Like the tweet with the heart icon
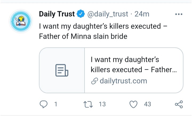The height and width of the screenshot is (116, 192). (x=133, y=104)
